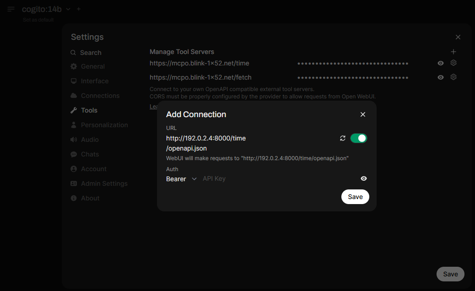Open gear settings for the /time server
The image size is (475, 291).
tap(453, 63)
